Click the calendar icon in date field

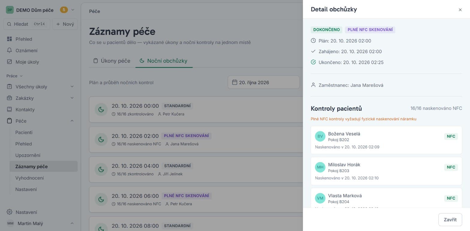(x=235, y=82)
